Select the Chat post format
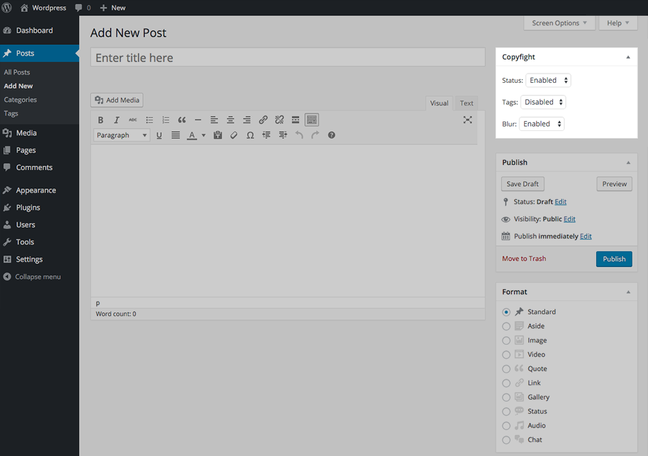The height and width of the screenshot is (456, 648). point(506,440)
